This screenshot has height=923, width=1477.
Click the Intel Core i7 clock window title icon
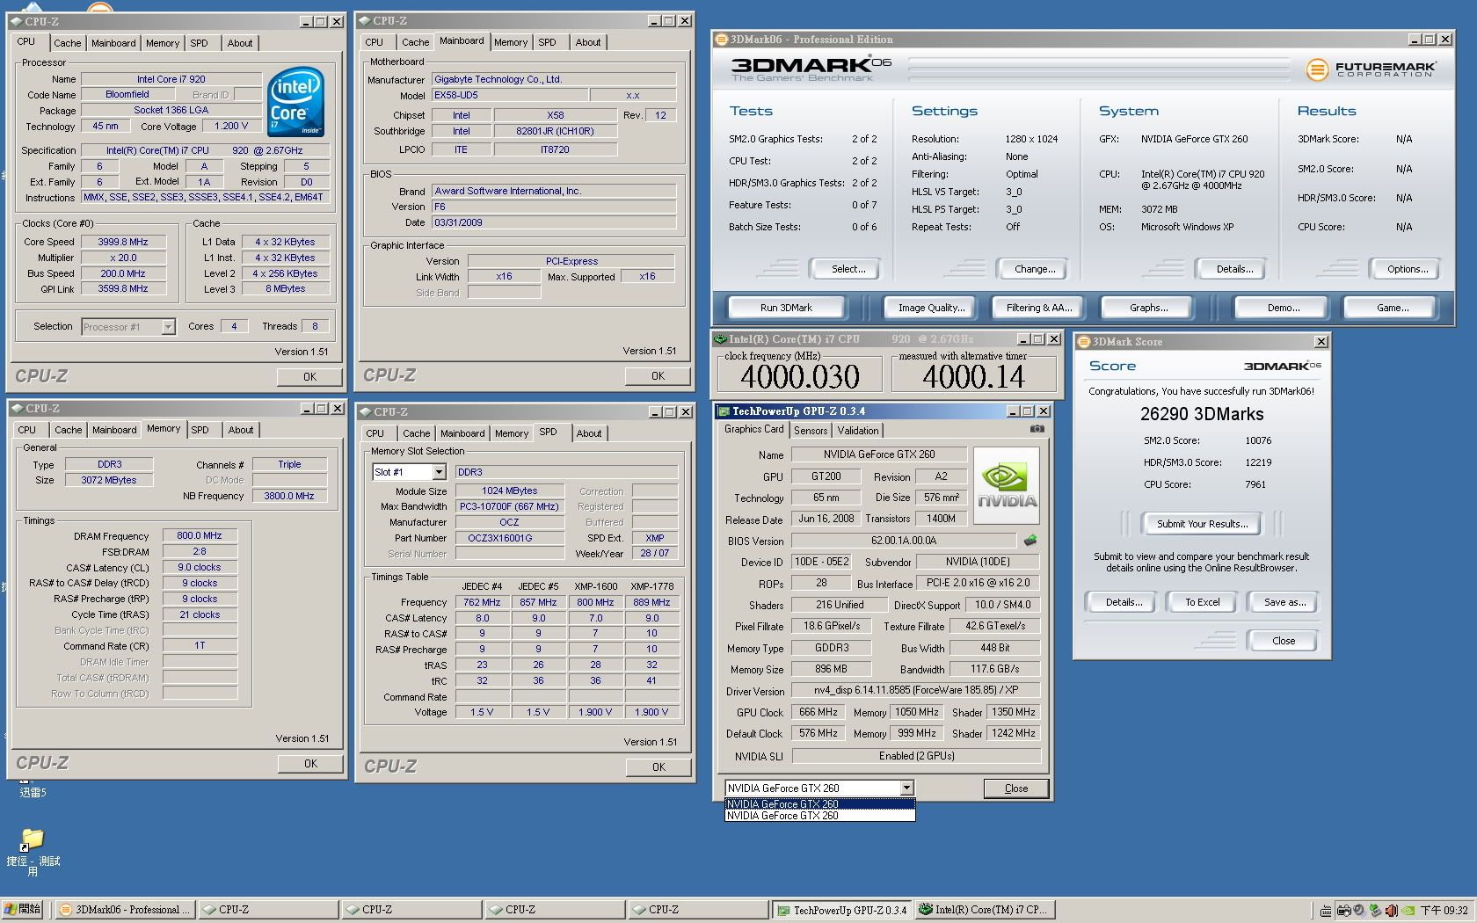721,339
